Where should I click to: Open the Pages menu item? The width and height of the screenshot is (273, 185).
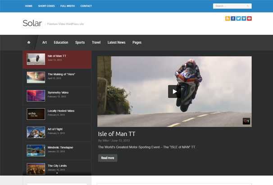pyautogui.click(x=137, y=42)
